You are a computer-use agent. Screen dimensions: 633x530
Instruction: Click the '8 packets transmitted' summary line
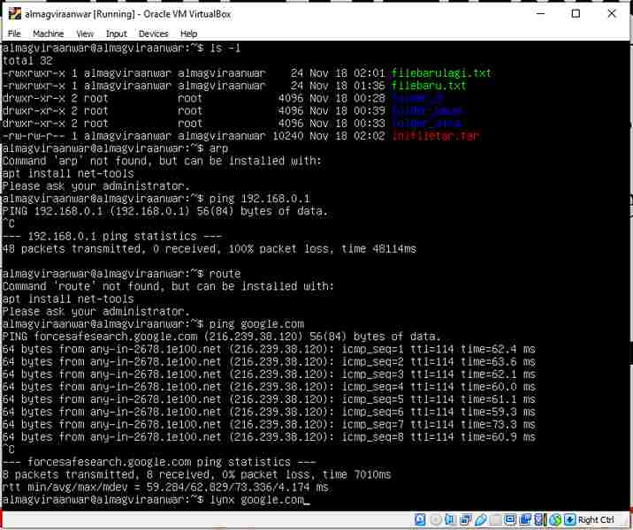tap(196, 474)
